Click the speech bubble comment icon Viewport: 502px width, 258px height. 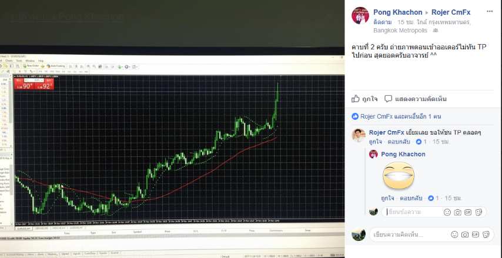click(389, 99)
